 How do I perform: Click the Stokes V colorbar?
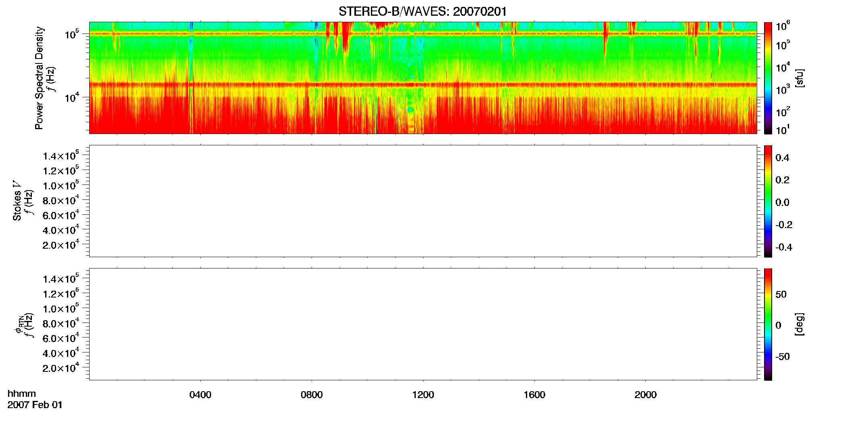coord(768,201)
